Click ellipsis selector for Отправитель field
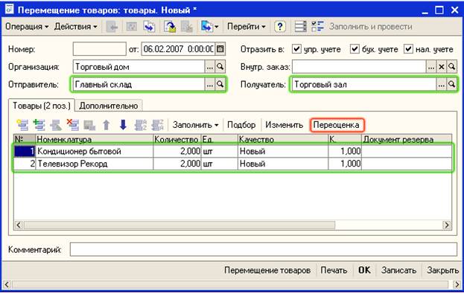 coord(210,85)
